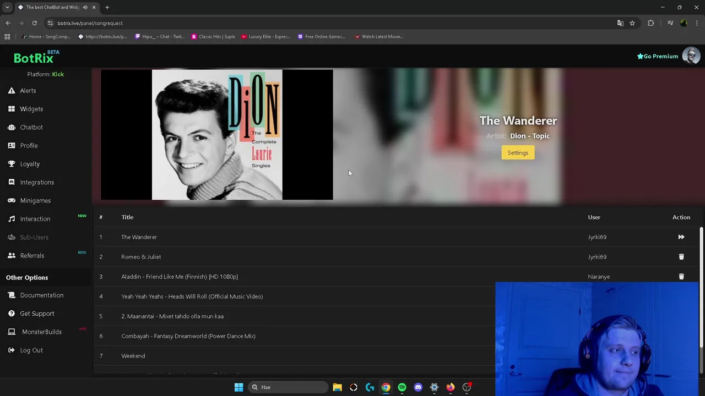This screenshot has height=396, width=705.
Task: Mute the tab audio speaker icon
Action: (x=85, y=7)
